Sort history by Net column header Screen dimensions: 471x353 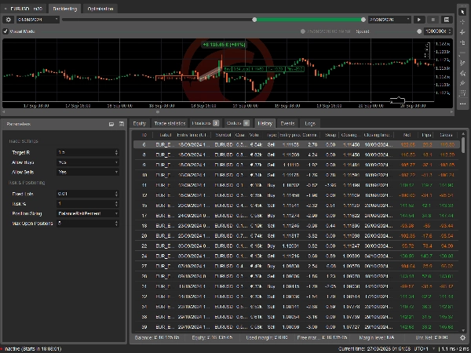pyautogui.click(x=407, y=135)
